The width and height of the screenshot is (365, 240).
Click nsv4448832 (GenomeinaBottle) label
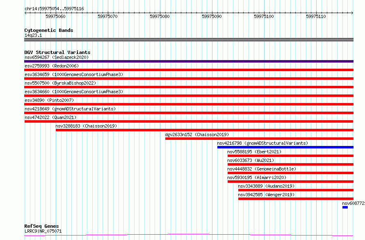[262, 169]
